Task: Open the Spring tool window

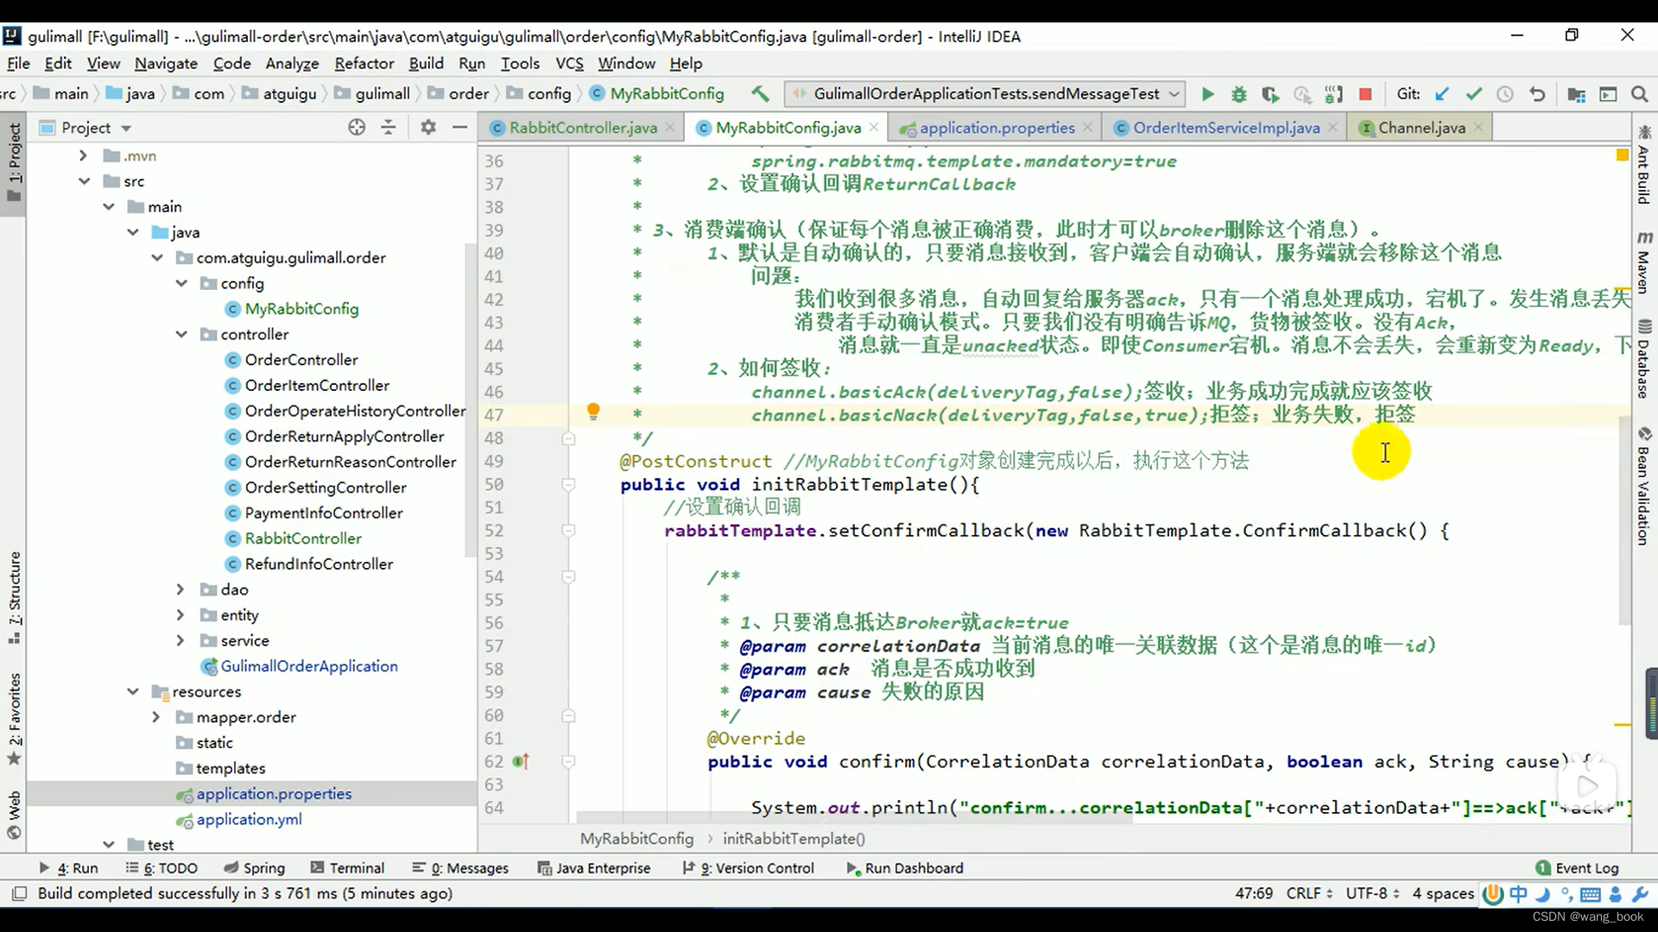Action: (x=254, y=868)
